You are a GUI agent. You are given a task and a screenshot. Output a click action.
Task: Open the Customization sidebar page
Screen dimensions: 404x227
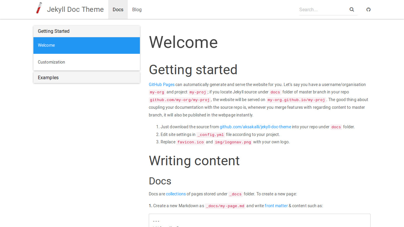click(51, 62)
